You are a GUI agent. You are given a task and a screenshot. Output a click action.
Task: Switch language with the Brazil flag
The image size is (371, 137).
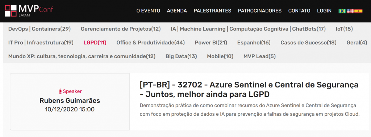click(342, 11)
